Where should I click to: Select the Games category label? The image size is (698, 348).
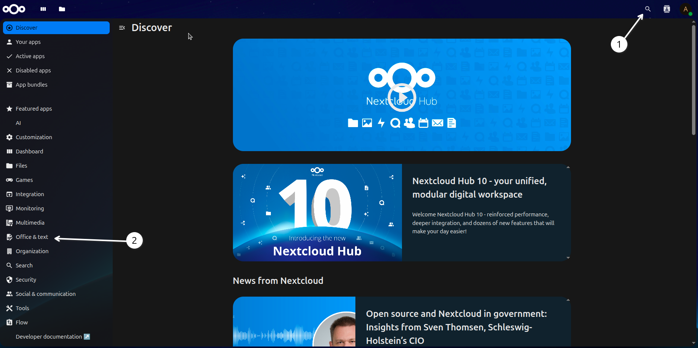pos(24,180)
